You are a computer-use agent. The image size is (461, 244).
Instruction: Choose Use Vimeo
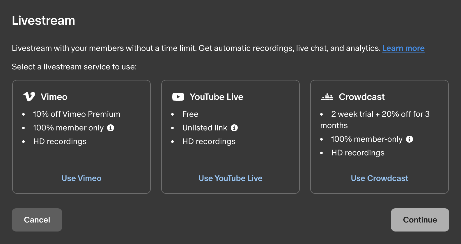[x=81, y=178]
